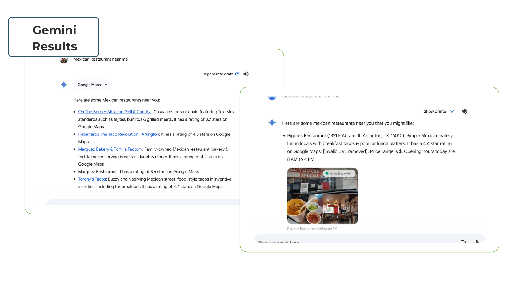Open Habaneros The Taco Revolution link
Image resolution: width=512 pixels, height=288 pixels.
point(118,134)
